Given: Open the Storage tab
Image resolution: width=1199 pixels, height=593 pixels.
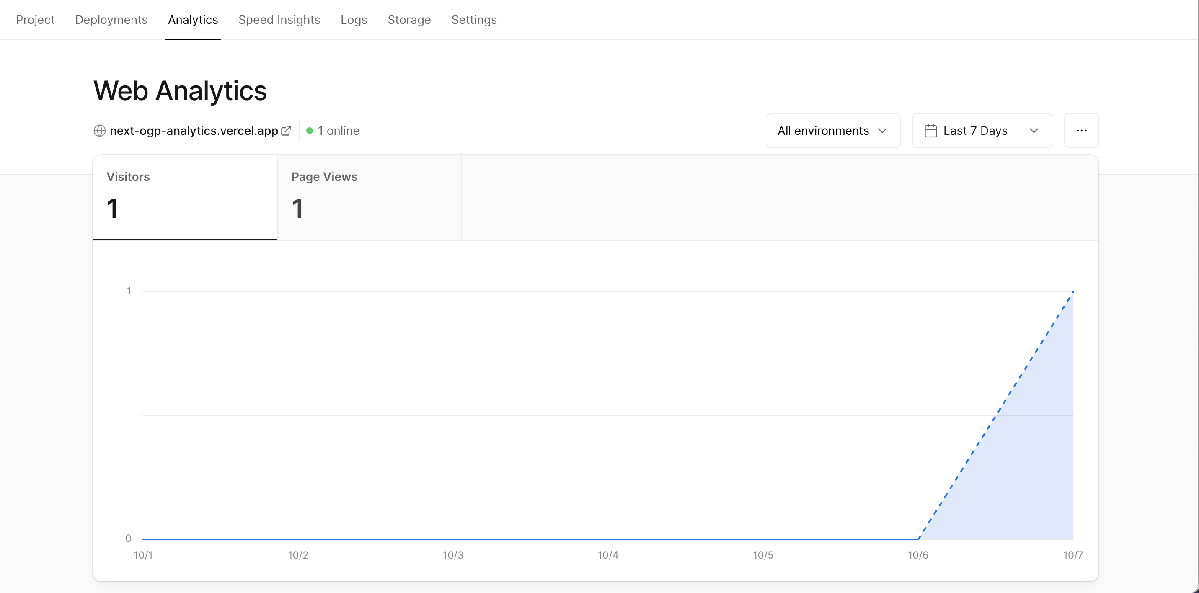Looking at the screenshot, I should point(408,20).
